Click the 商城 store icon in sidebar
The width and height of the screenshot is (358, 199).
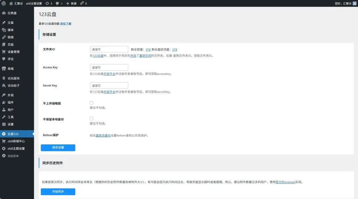click(x=4, y=69)
